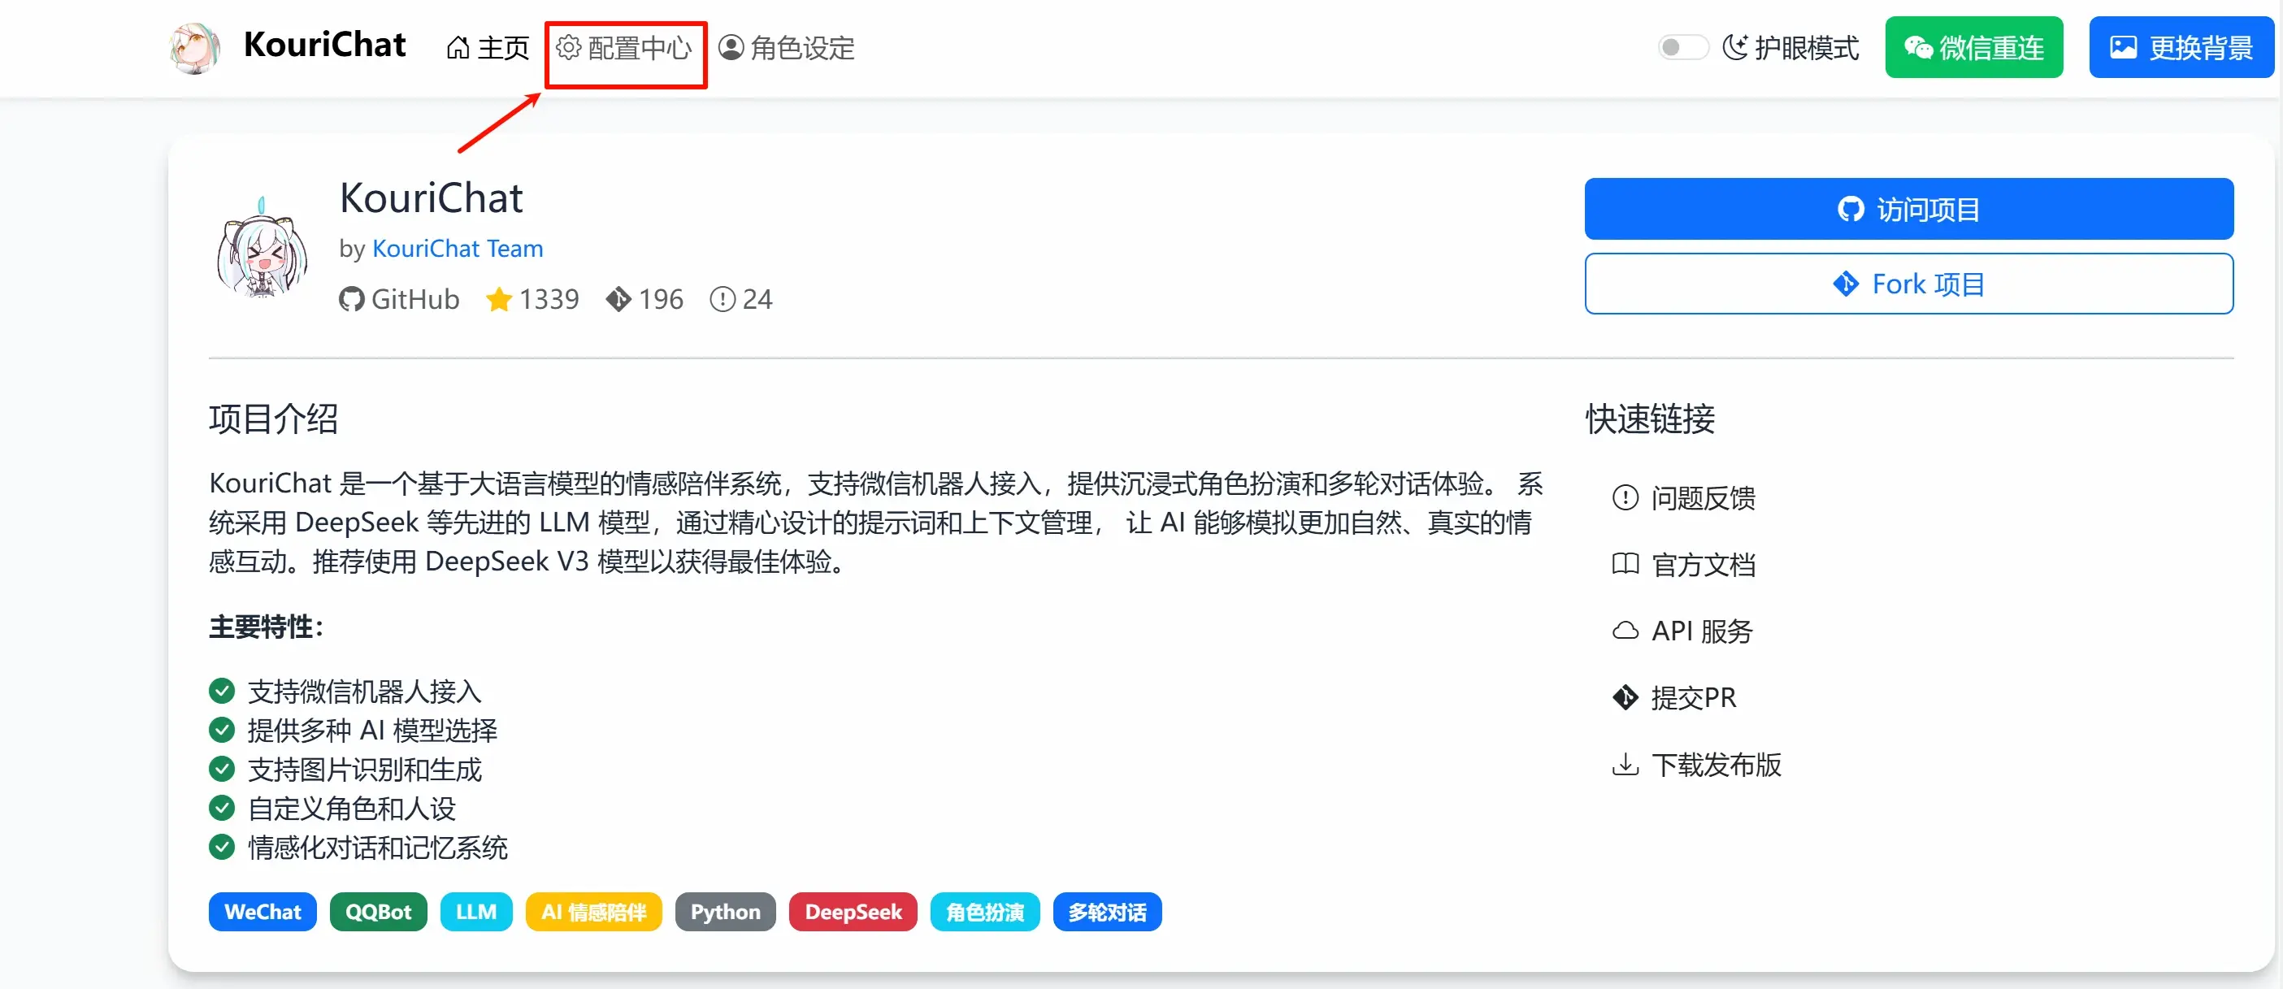The image size is (2283, 989).
Task: Click the 访问项目 visit project button
Action: tap(1908, 209)
